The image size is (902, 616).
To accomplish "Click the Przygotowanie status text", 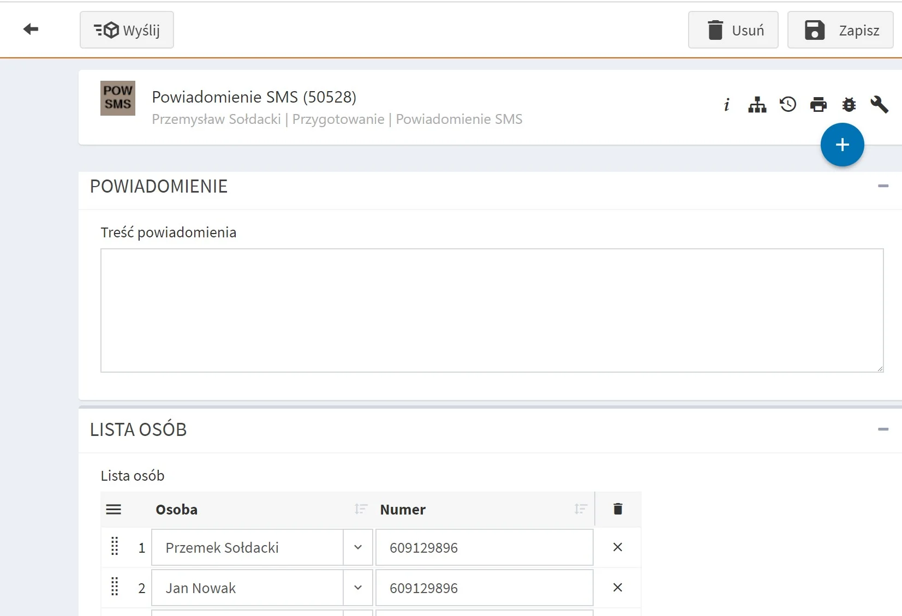I will (x=338, y=119).
